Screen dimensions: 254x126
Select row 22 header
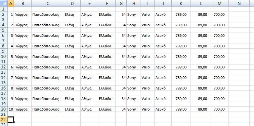coord(4,119)
